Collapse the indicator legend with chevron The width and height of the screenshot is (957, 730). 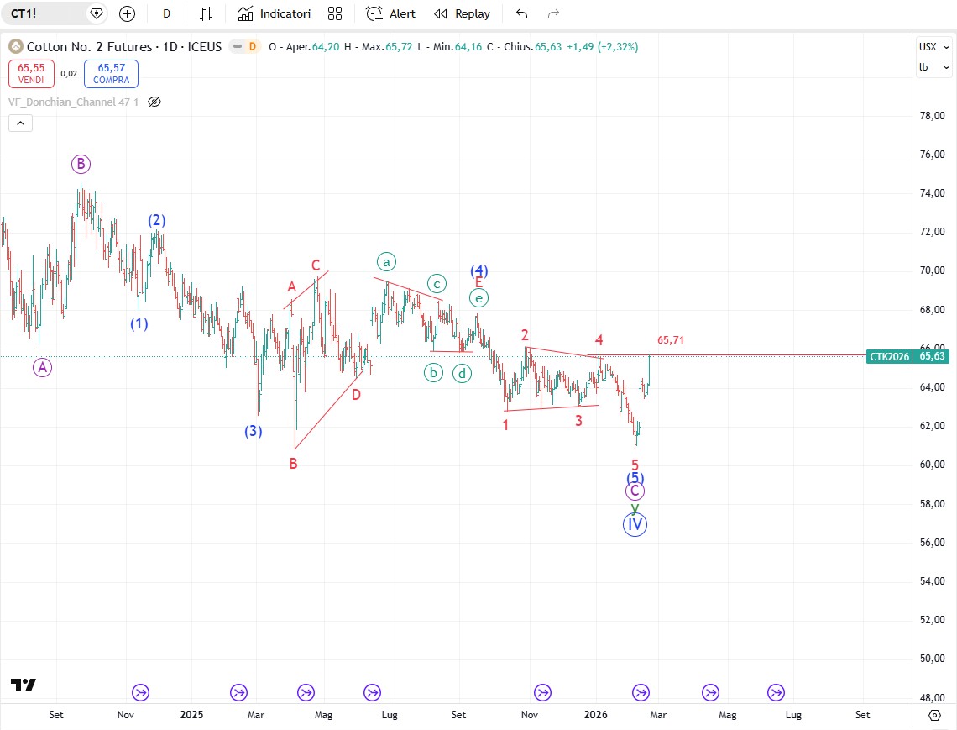pos(20,123)
